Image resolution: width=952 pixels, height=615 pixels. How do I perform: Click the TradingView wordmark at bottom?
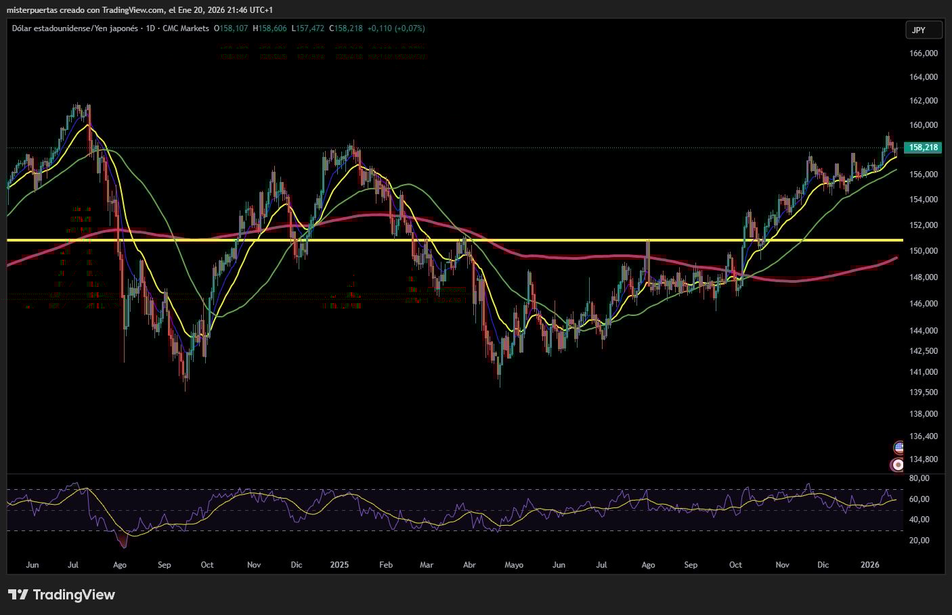pyautogui.click(x=74, y=595)
